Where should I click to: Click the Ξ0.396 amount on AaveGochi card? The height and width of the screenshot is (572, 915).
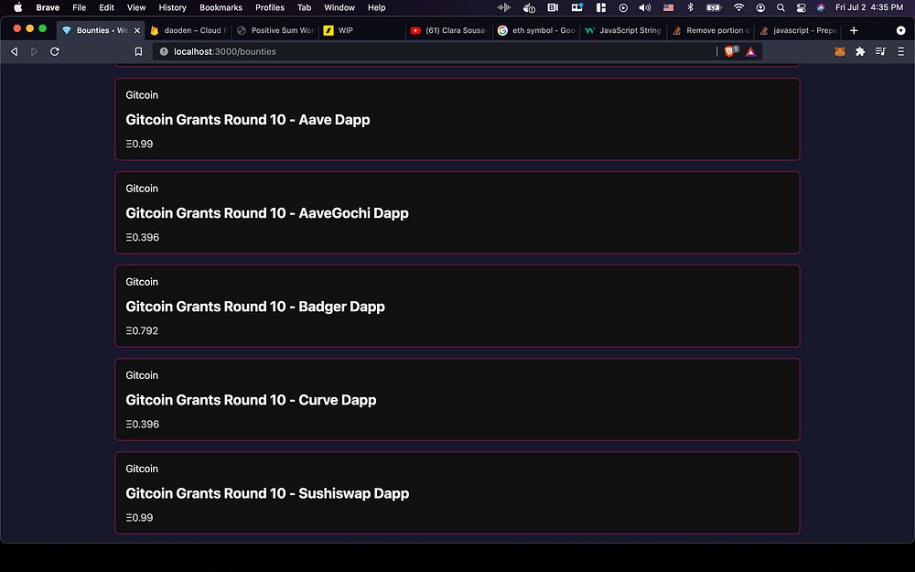pos(143,238)
